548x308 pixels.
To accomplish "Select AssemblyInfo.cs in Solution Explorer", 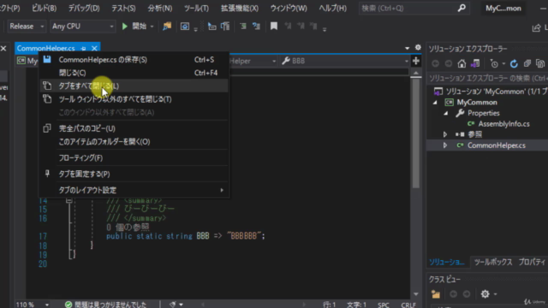I will [503, 124].
